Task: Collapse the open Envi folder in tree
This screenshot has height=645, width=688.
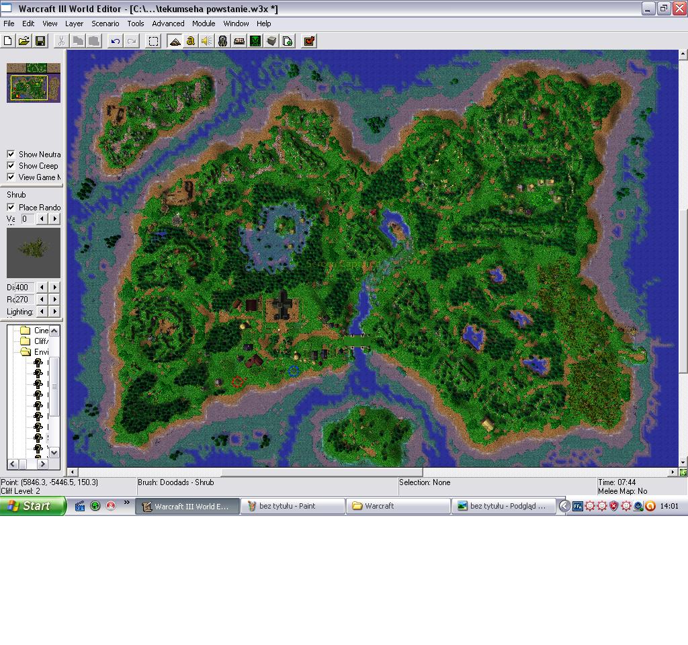Action: (36, 352)
